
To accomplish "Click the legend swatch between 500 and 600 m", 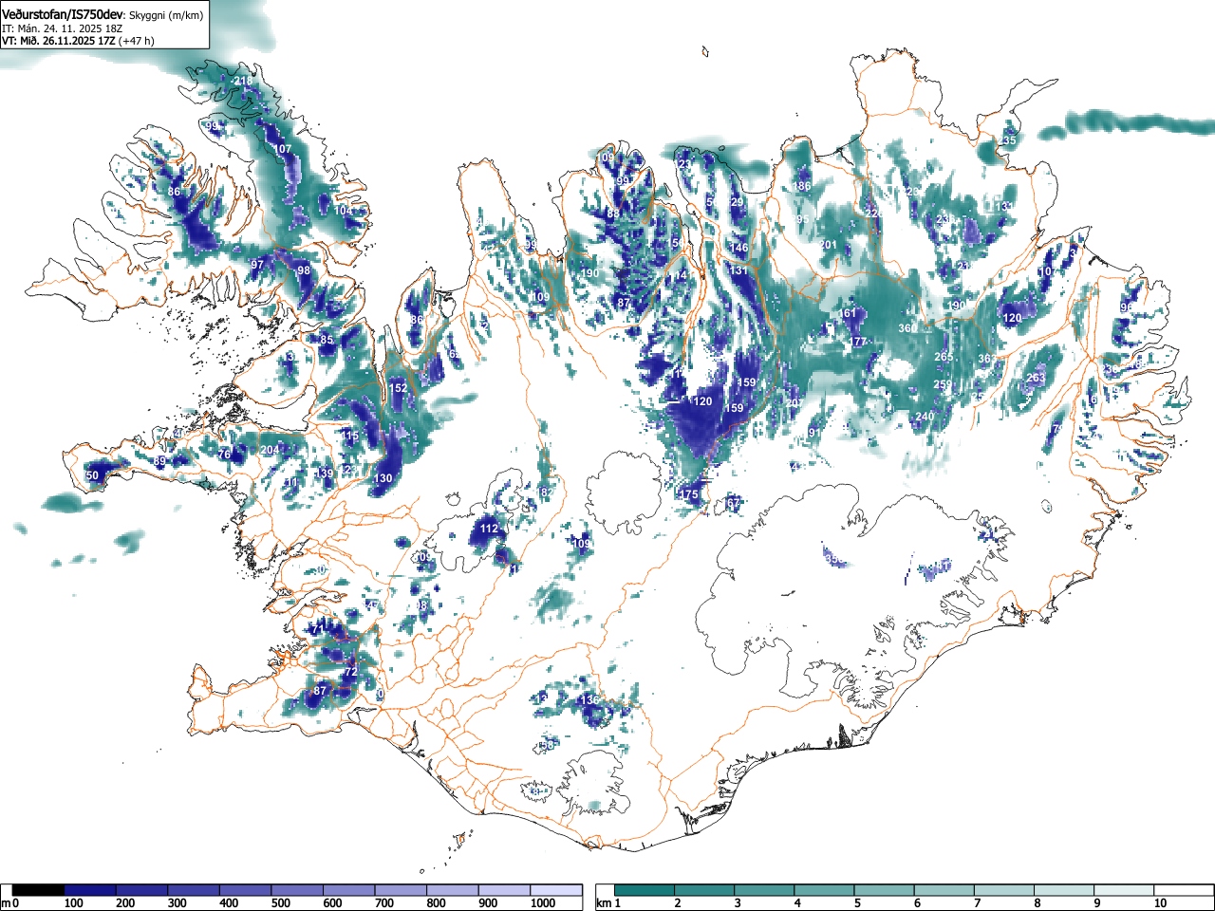I will [297, 890].
